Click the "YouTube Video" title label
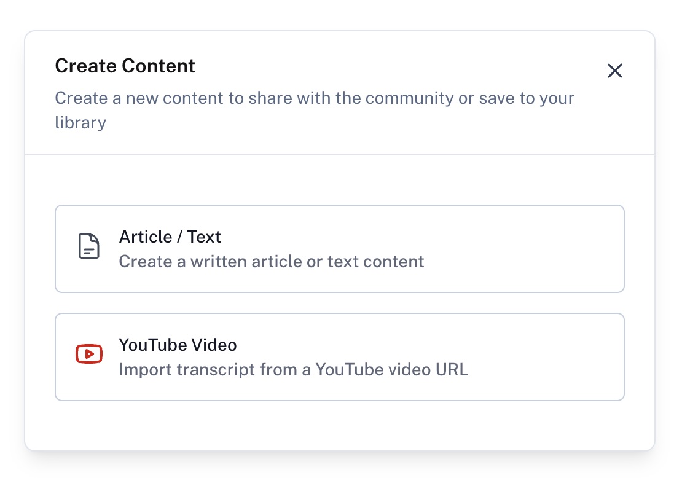The width and height of the screenshot is (682, 478). point(178,345)
